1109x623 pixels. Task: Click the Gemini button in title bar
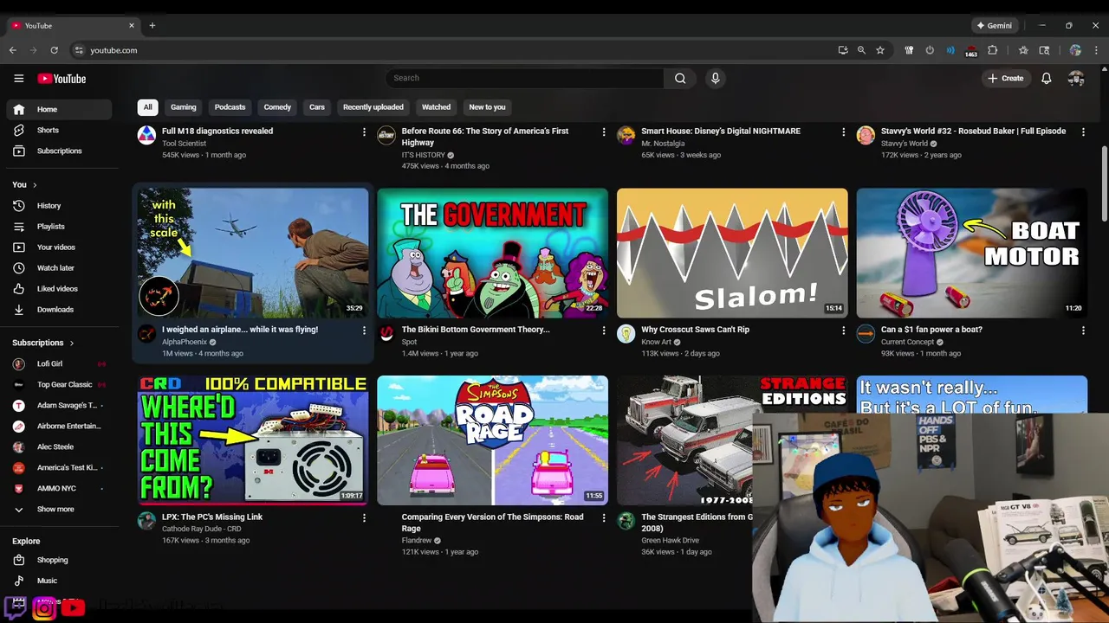tap(994, 25)
